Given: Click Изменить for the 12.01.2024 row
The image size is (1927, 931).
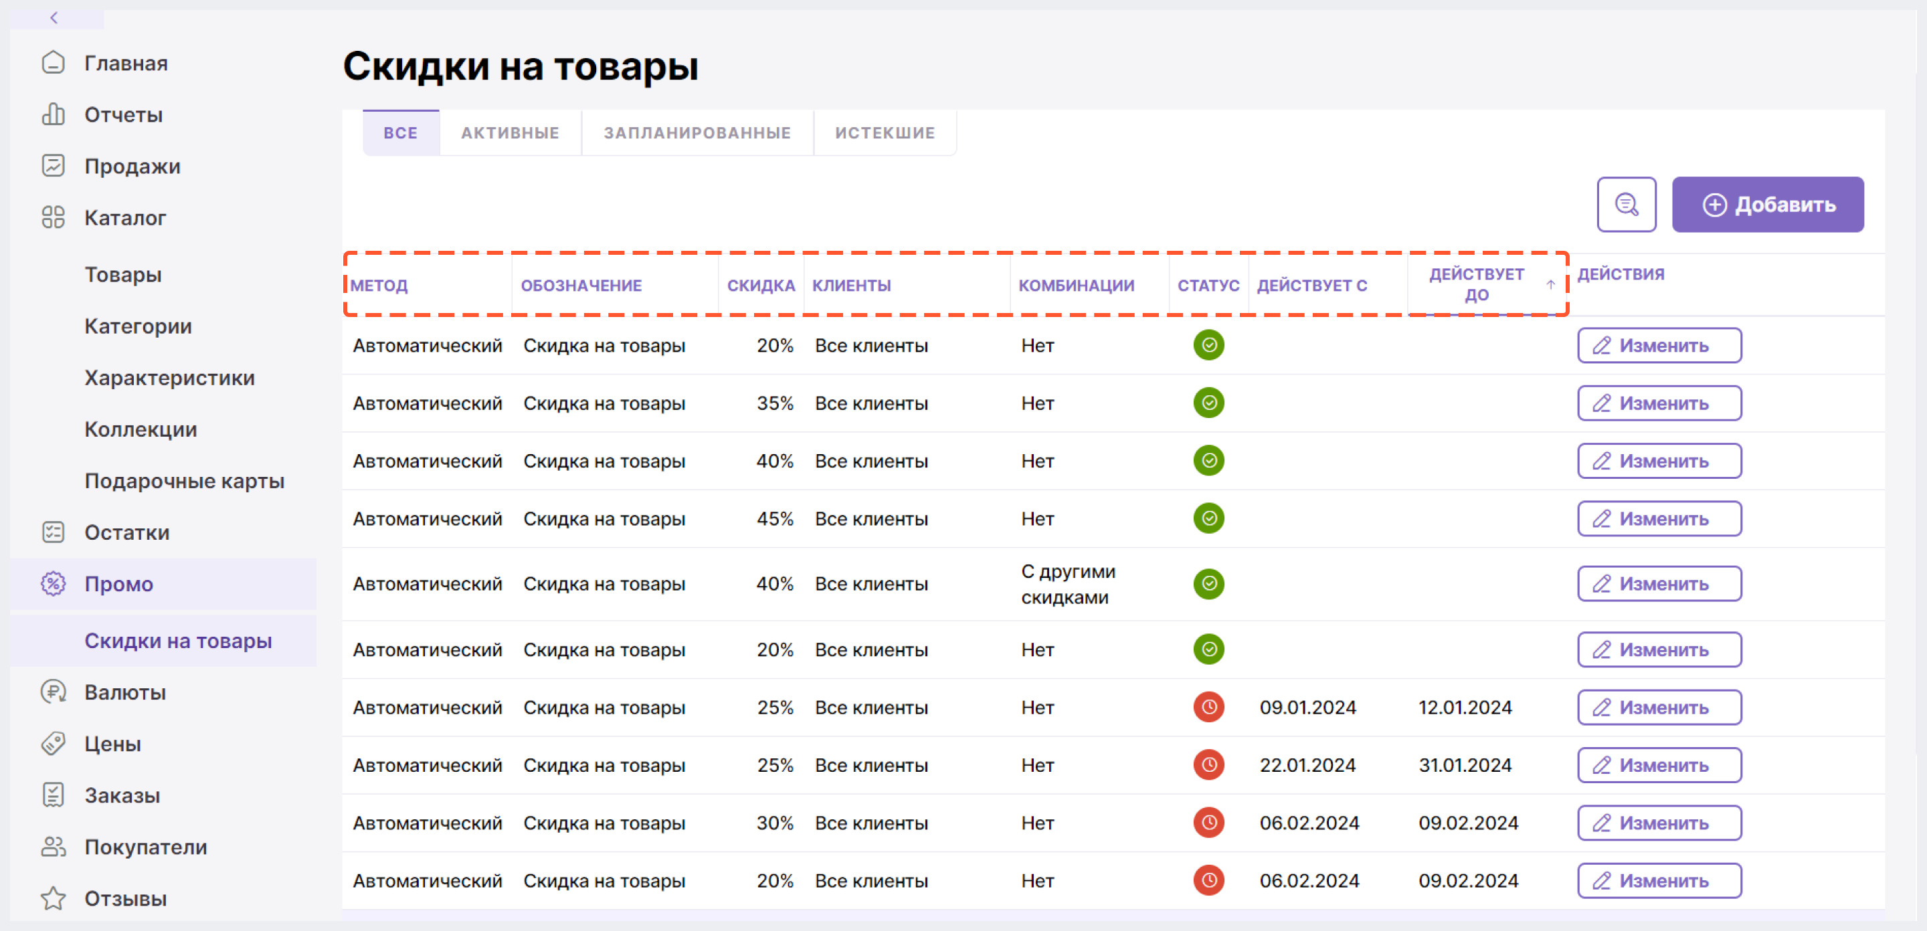Looking at the screenshot, I should point(1659,707).
